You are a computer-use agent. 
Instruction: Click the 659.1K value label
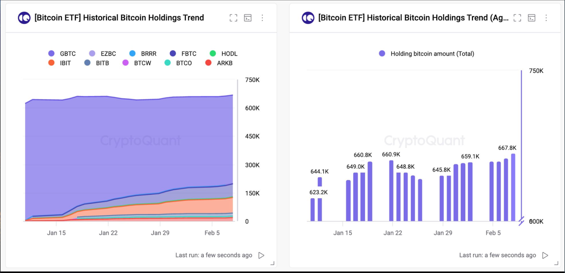coord(470,156)
